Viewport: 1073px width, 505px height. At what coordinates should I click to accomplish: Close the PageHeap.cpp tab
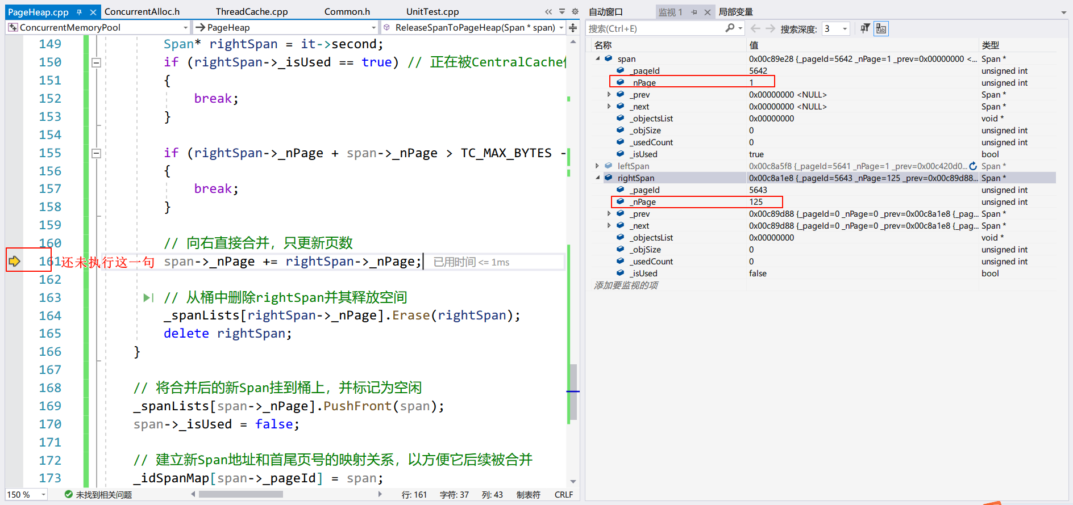click(93, 12)
